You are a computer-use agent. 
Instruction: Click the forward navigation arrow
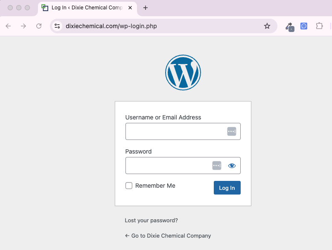click(23, 26)
